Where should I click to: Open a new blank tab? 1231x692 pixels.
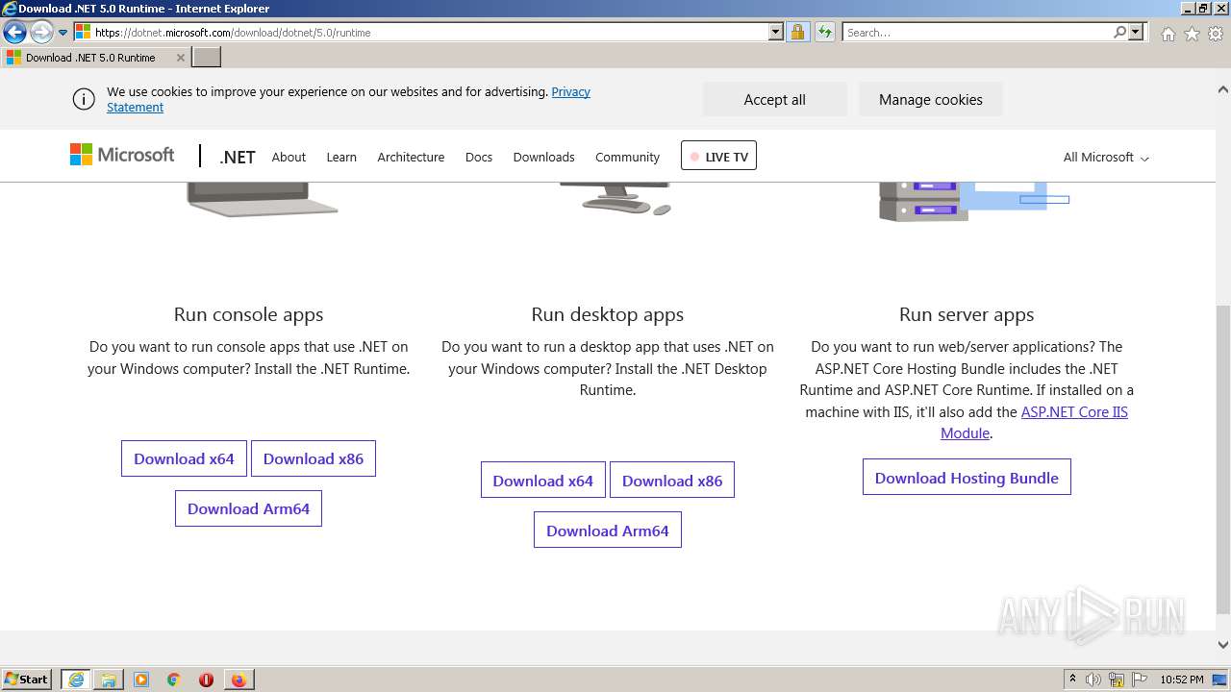point(207,58)
